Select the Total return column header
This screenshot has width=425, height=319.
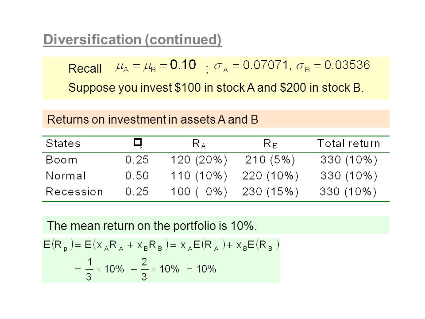pos(348,143)
